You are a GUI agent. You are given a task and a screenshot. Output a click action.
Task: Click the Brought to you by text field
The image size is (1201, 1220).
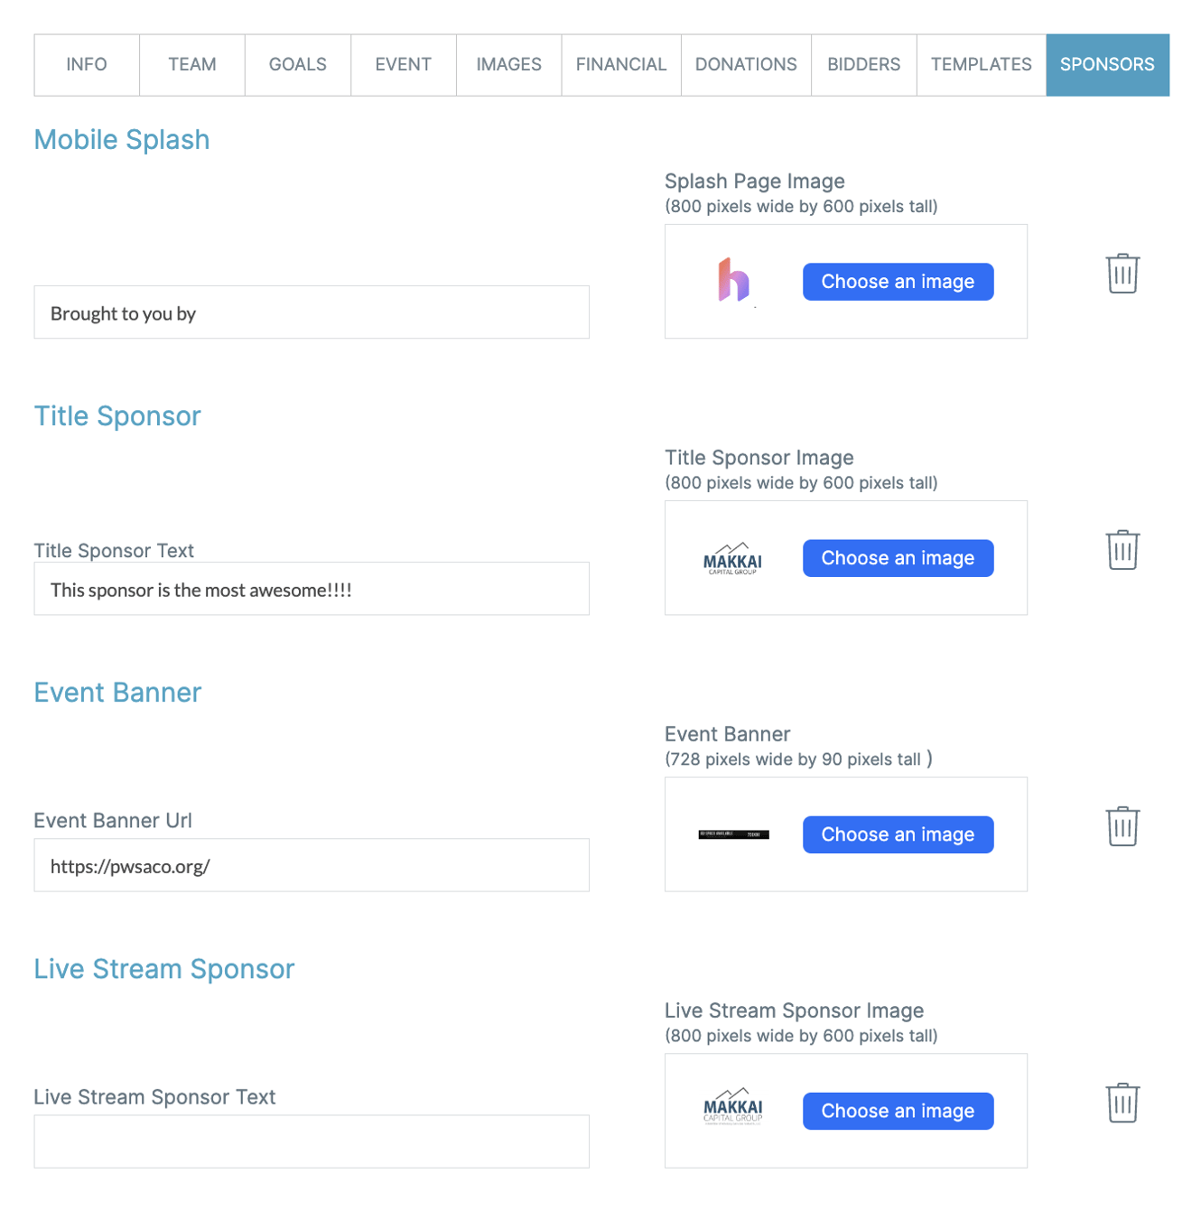(312, 313)
